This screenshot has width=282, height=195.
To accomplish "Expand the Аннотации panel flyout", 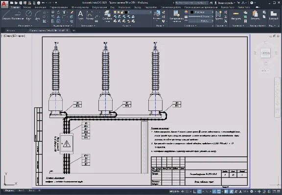I will (88, 26).
